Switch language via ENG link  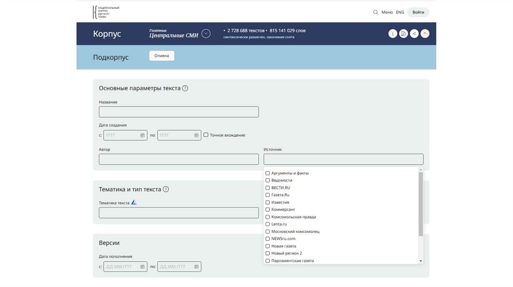400,12
